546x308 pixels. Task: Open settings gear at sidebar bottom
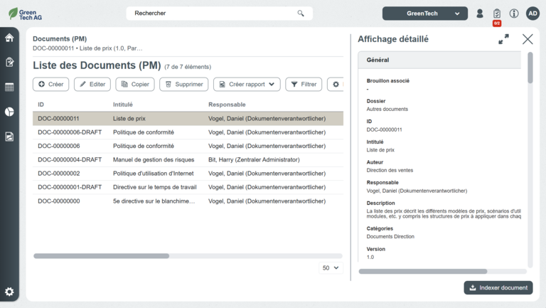(9, 292)
